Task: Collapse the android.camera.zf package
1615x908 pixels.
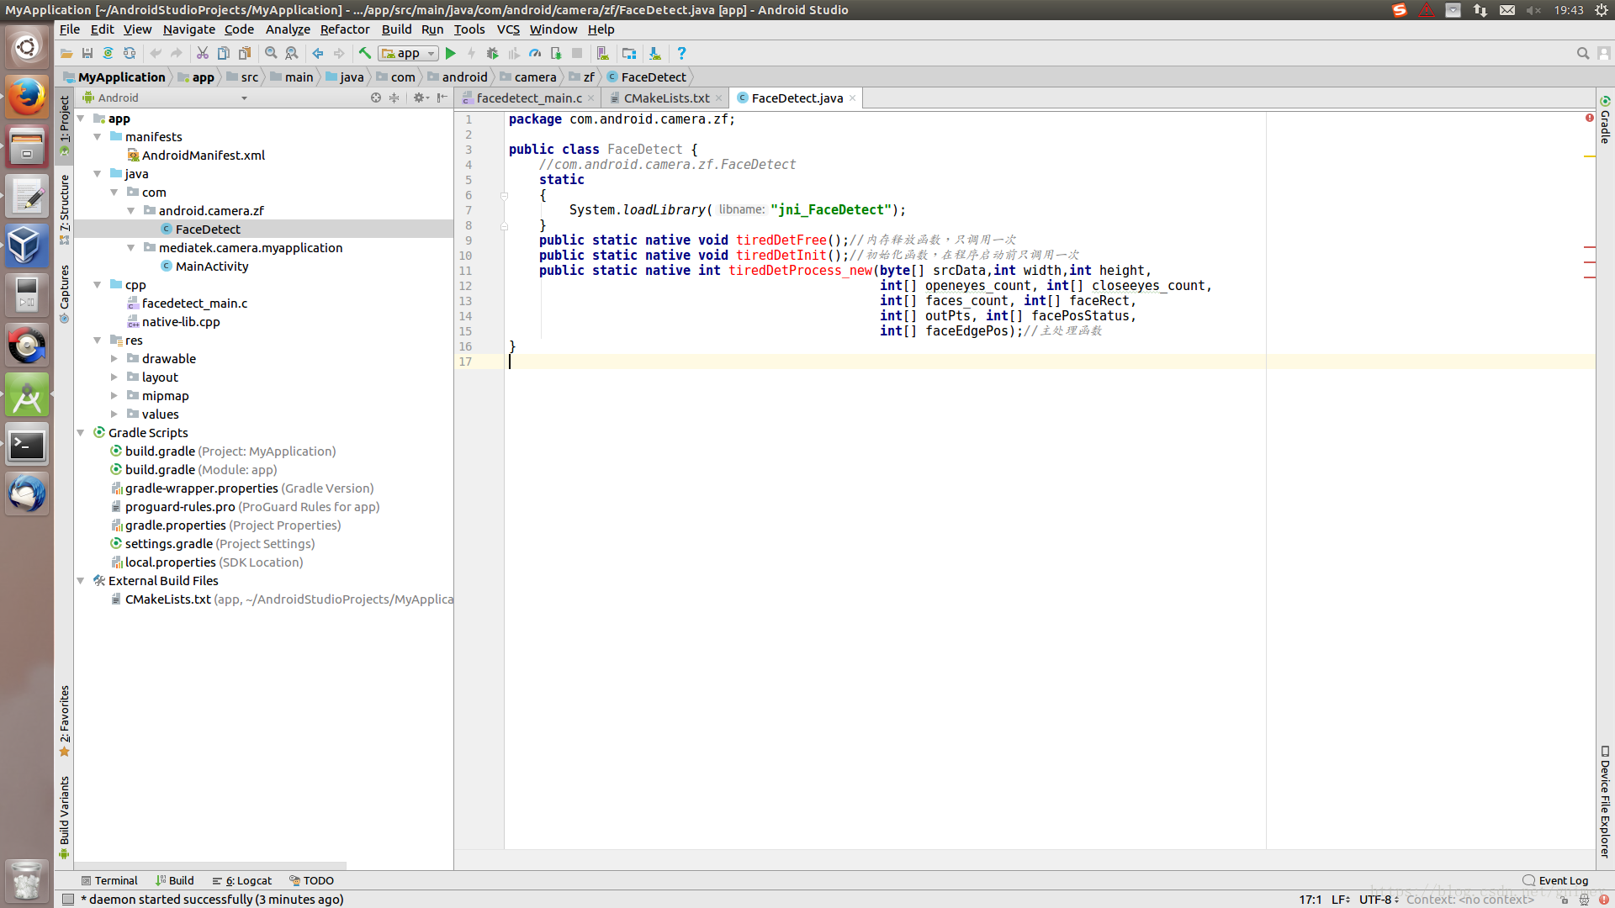Action: (131, 210)
